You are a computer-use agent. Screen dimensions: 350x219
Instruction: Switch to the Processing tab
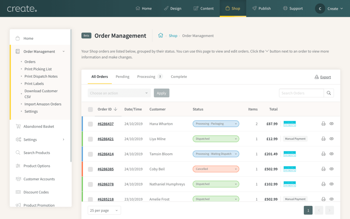(146, 77)
